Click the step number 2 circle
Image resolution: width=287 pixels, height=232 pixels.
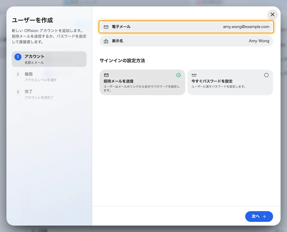click(18, 74)
